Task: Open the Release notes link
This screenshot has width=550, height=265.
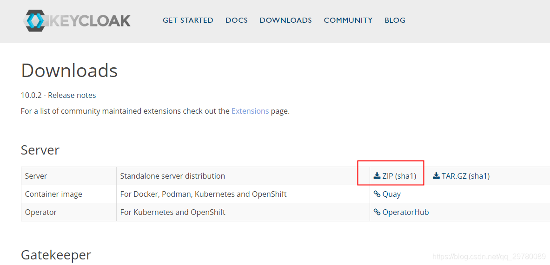Action: point(72,95)
